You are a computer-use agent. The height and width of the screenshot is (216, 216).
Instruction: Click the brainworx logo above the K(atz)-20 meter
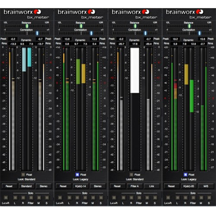[x=185, y=12]
